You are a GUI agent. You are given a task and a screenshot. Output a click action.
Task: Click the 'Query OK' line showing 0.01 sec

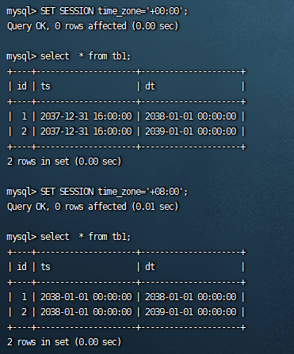(x=93, y=207)
